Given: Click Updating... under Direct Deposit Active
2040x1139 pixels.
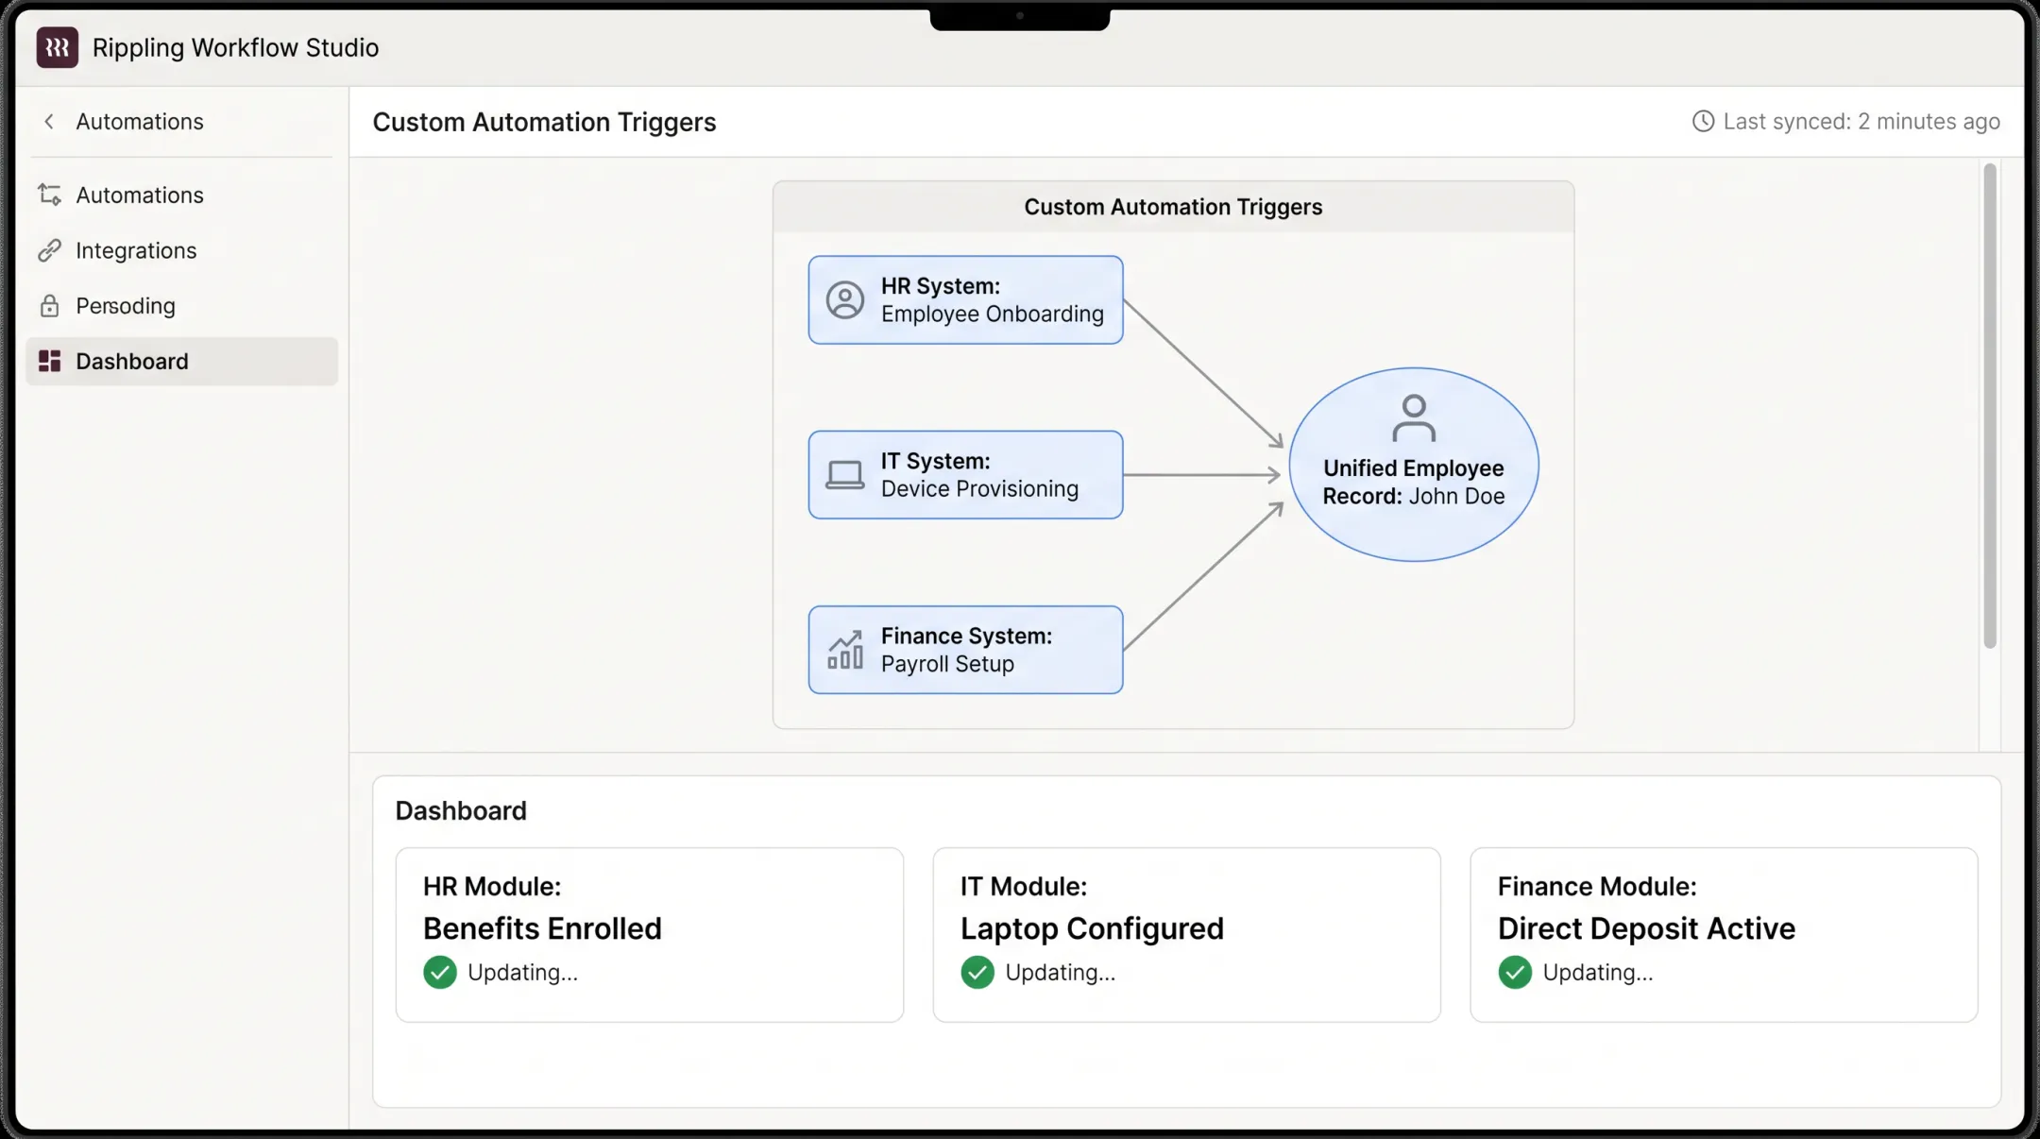Looking at the screenshot, I should 1597,972.
